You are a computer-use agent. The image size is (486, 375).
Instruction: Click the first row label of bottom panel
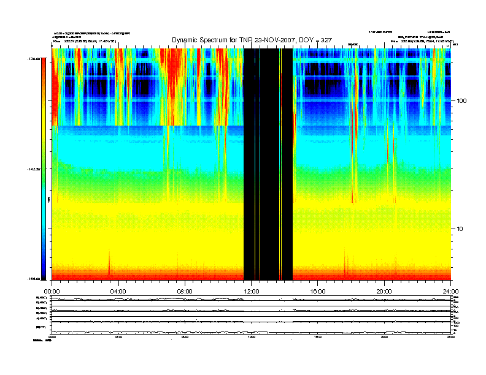pyautogui.click(x=42, y=297)
